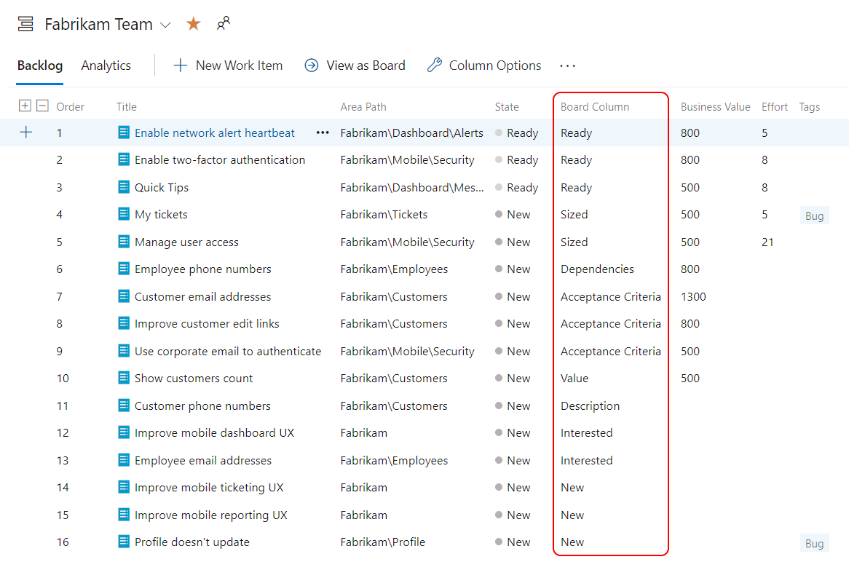Toggle the favorite star for Fabrikam Team
This screenshot has height=562, width=849.
(x=193, y=24)
